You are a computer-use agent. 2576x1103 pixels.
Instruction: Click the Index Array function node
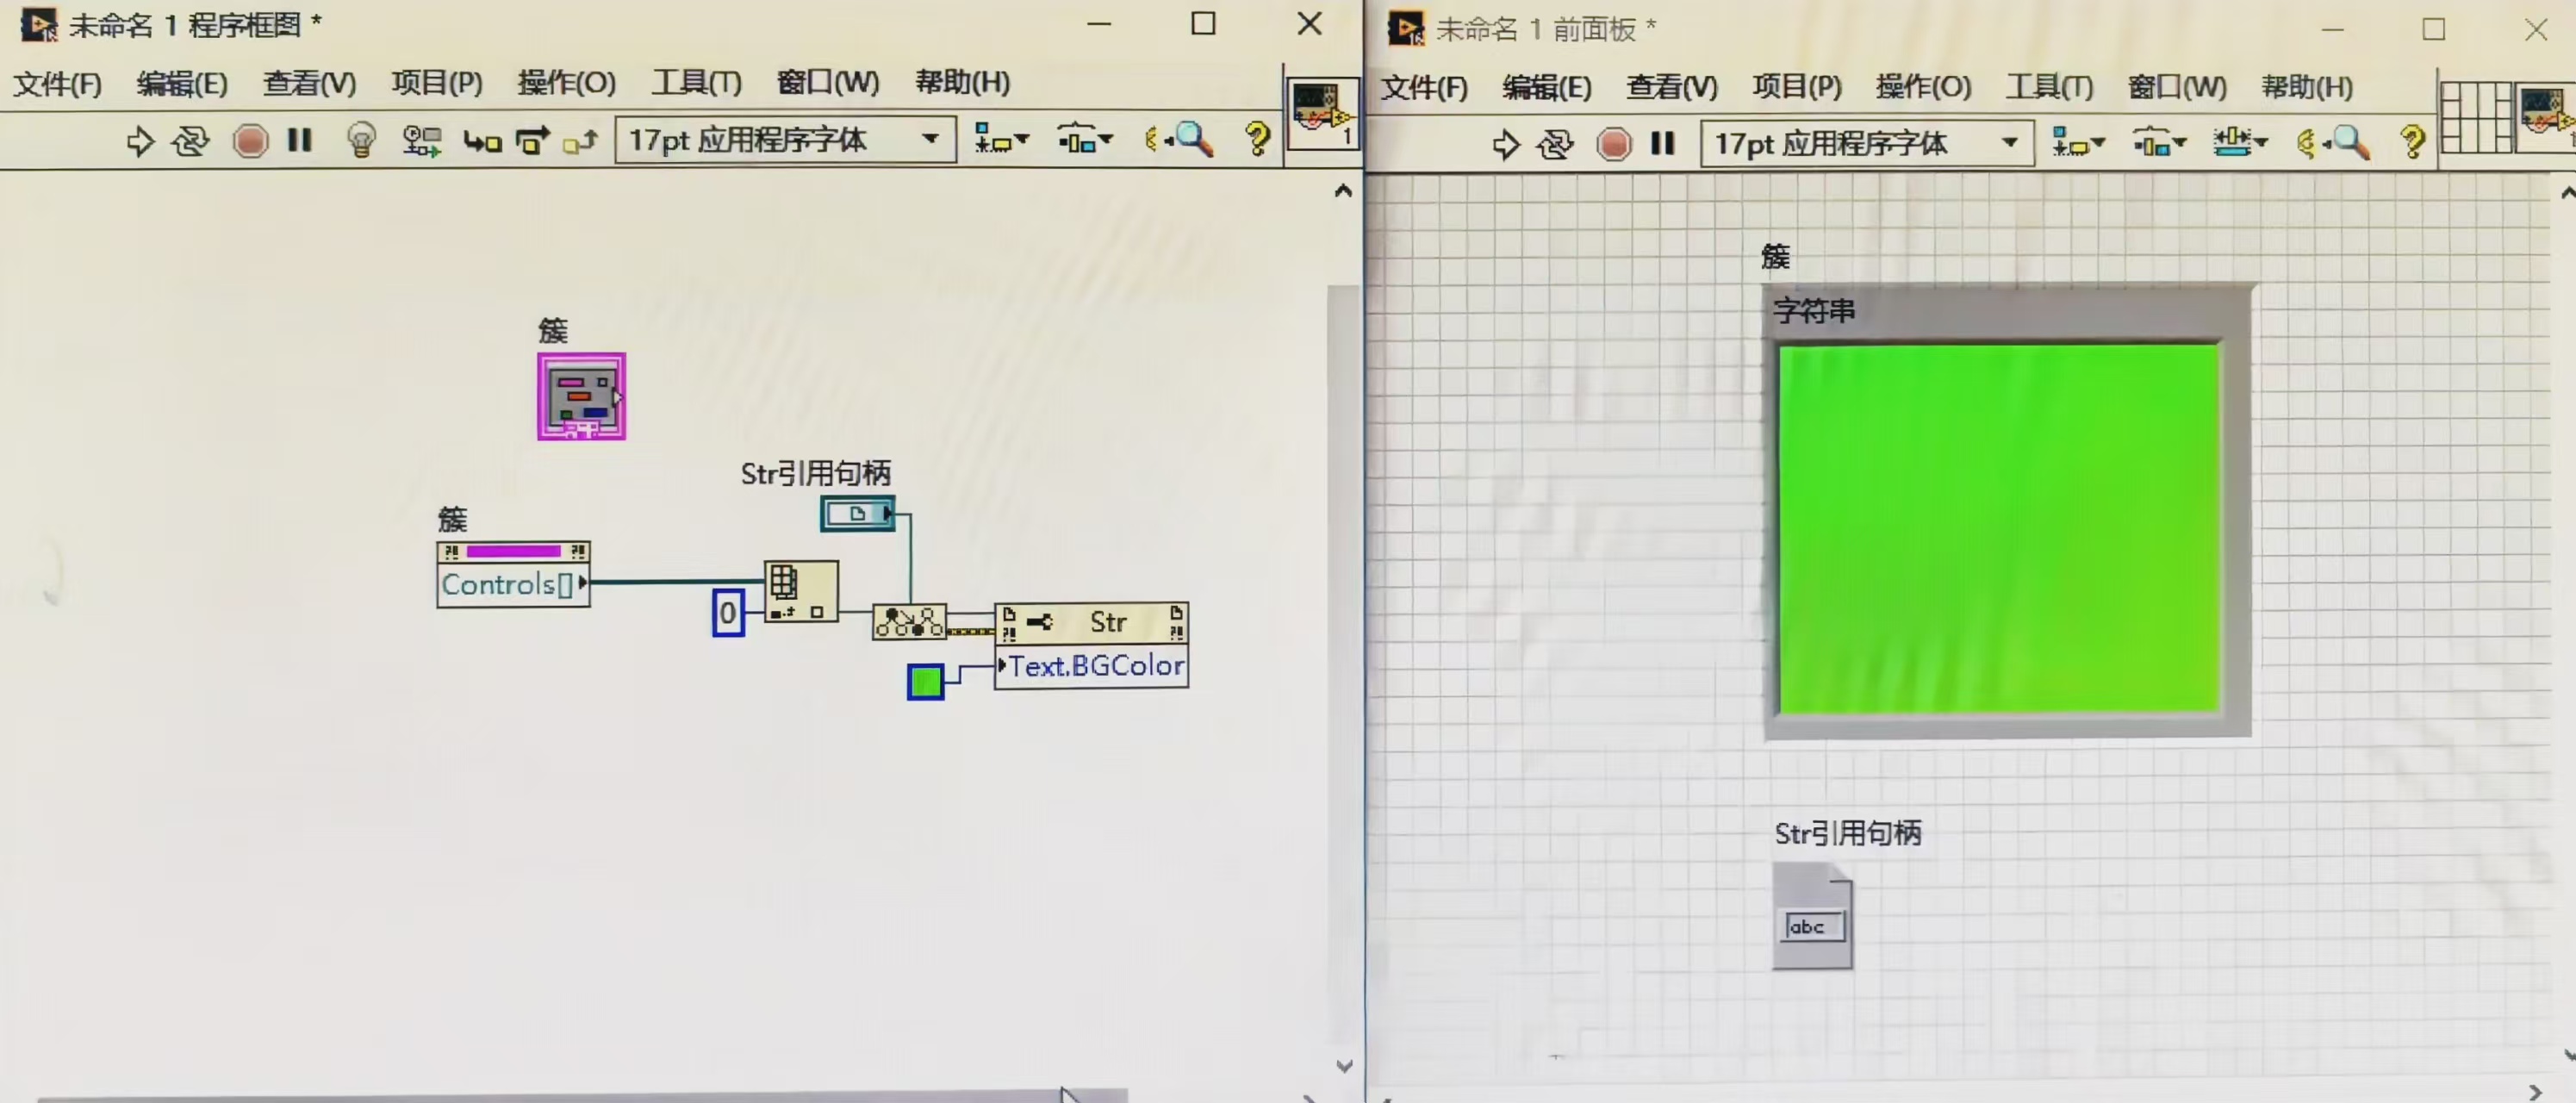click(800, 591)
